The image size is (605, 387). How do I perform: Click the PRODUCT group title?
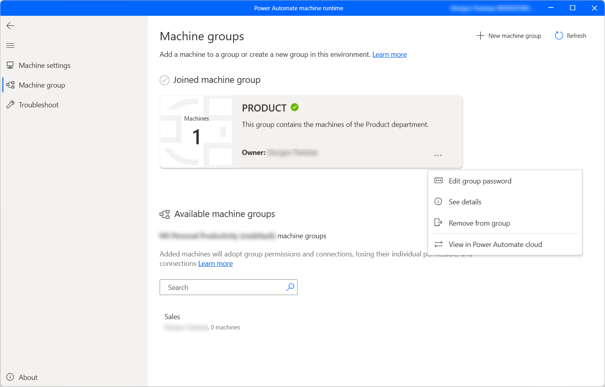tap(264, 108)
